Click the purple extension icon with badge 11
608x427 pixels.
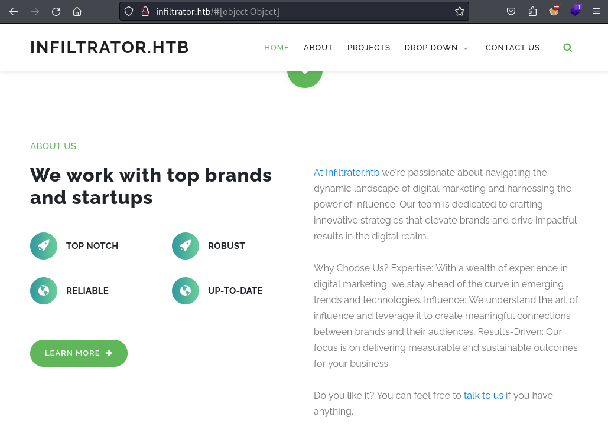tap(575, 11)
